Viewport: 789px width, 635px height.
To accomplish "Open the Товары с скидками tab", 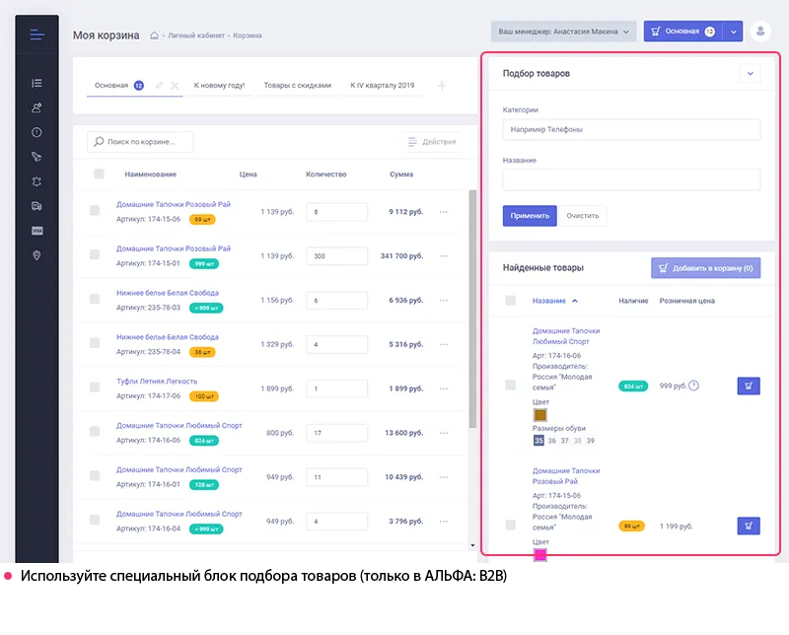I will 297,86.
